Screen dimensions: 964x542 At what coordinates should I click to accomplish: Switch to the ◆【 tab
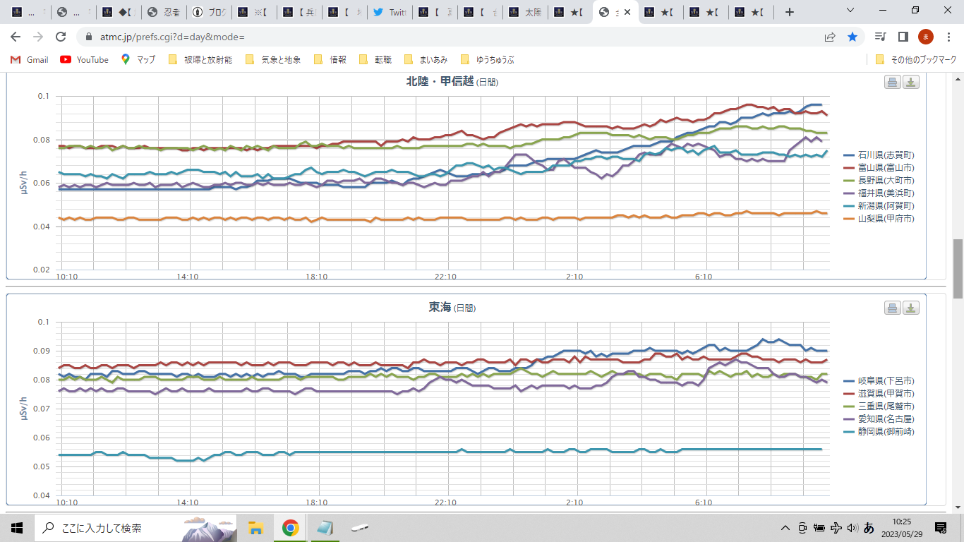coord(118,12)
